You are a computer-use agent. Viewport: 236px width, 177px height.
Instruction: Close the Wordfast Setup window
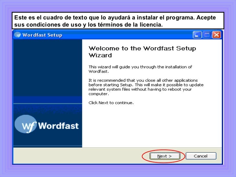217,35
